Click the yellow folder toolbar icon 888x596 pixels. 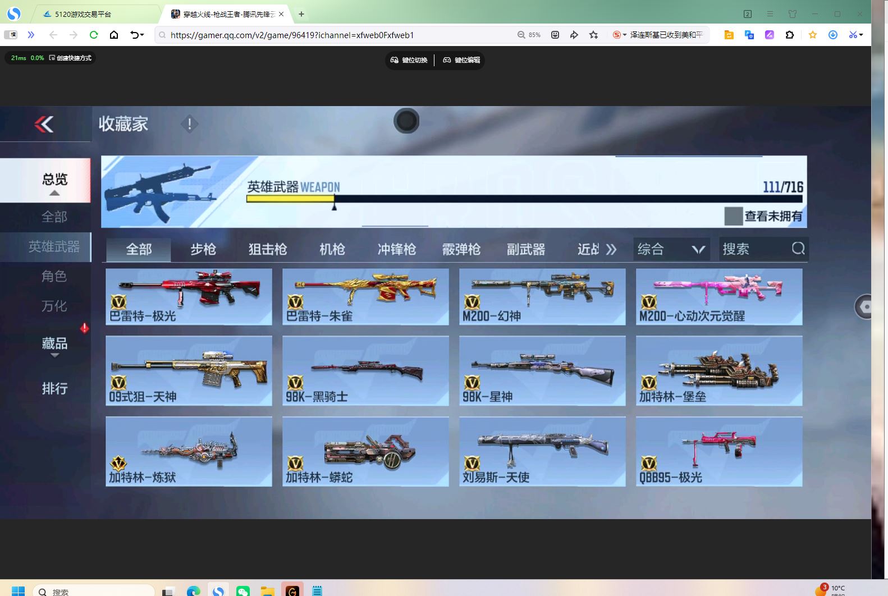click(729, 35)
